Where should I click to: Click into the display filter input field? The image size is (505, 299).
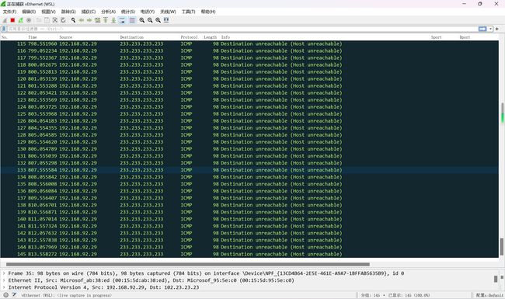click(x=242, y=29)
